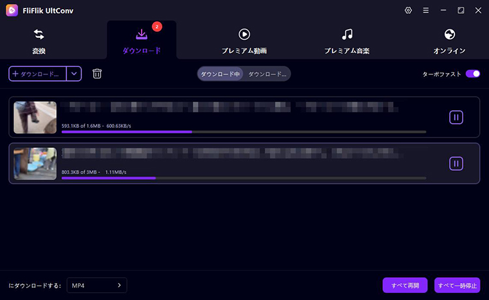The height and width of the screenshot is (300, 489).
Task: Open the settings gear in title bar
Action: (408, 10)
